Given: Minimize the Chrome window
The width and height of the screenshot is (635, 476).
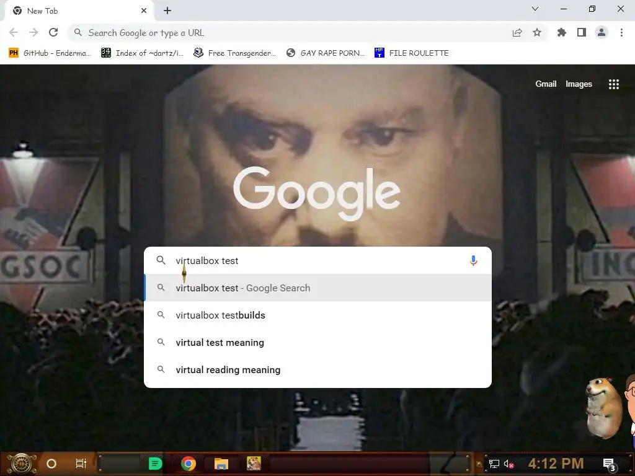Looking at the screenshot, I should click(564, 9).
